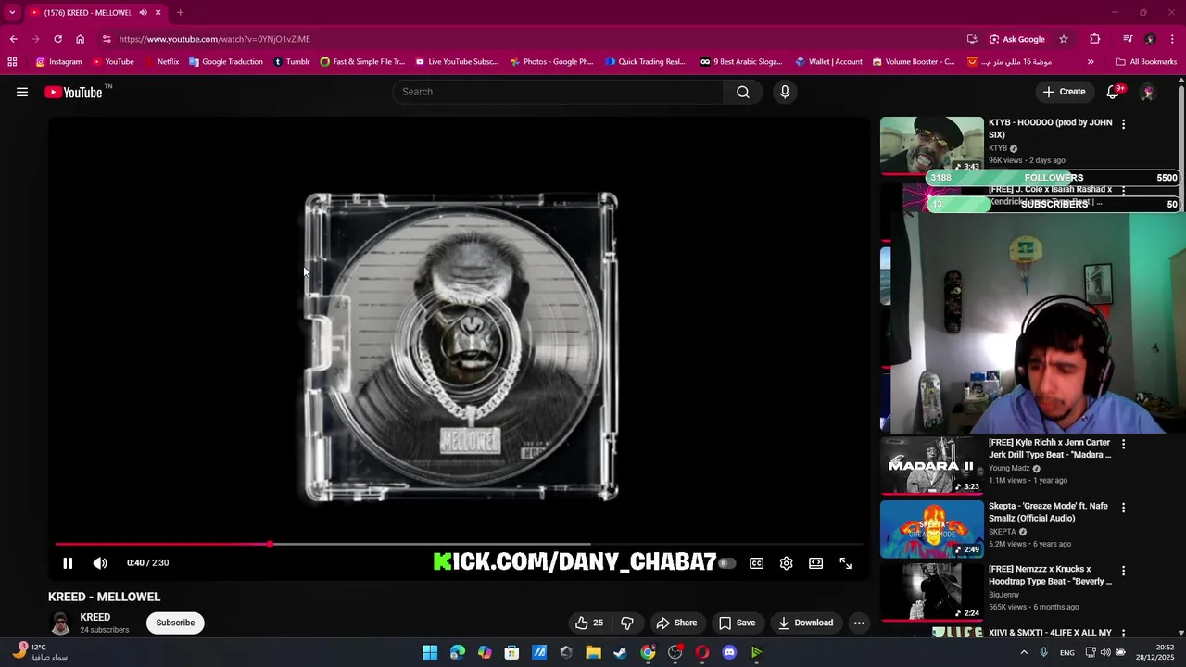Open KTYB - HOODOO video thumbnail
The height and width of the screenshot is (667, 1186).
(932, 145)
